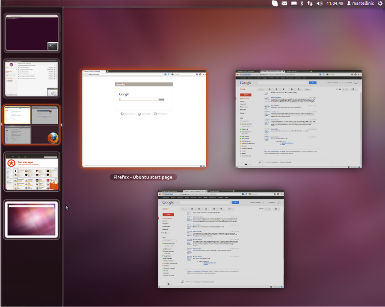The height and width of the screenshot is (307, 385).
Task: Delete a message using the trash icon
Action: 206,208
